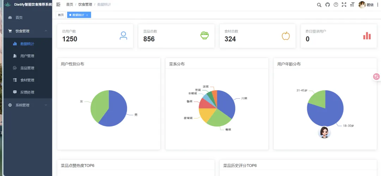
Task: Click 数据统计 in the breadcrumb
Action: (x=104, y=5)
